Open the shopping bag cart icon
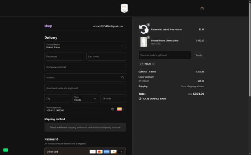Image resolution: width=251 pixels, height=155 pixels. pyautogui.click(x=202, y=9)
